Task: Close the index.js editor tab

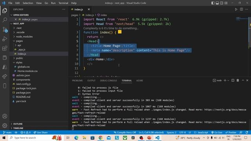Action: pos(89,9)
